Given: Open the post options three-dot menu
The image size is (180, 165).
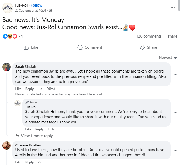Looking at the screenshot, I should tap(172, 7).
